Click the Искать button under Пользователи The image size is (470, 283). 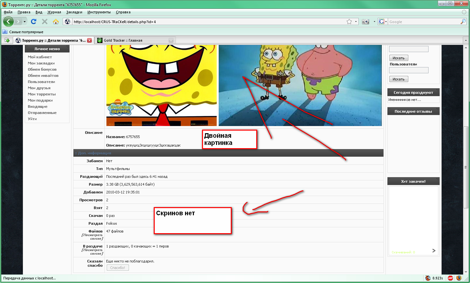[399, 79]
